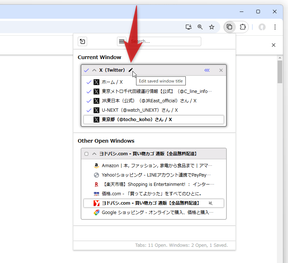
Task: Click the X favicon of ホーム / X
Action: pyautogui.click(x=96, y=82)
